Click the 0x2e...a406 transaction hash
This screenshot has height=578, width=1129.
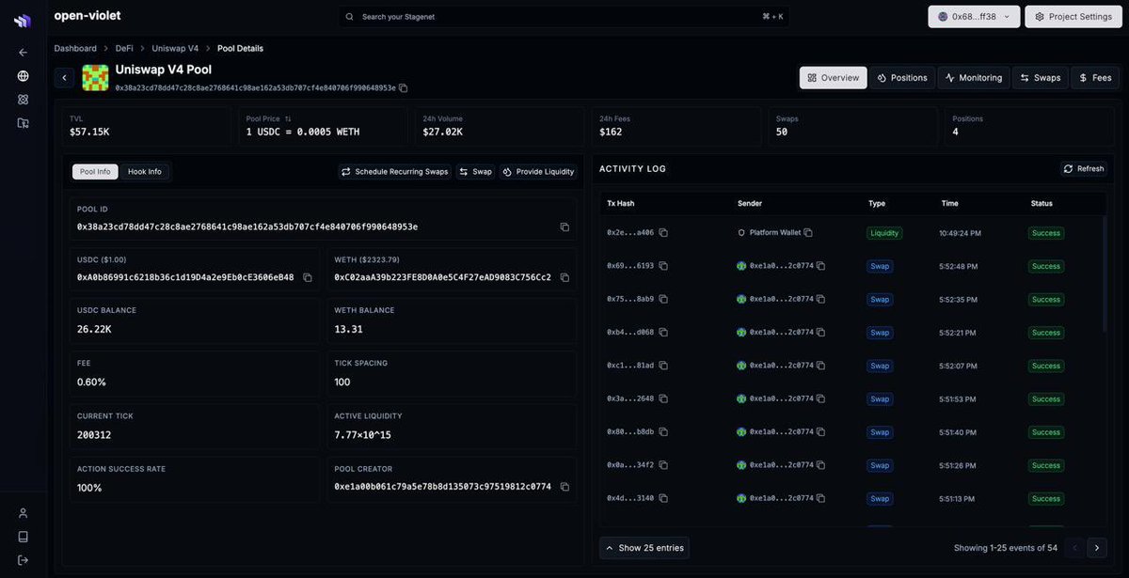[630, 233]
